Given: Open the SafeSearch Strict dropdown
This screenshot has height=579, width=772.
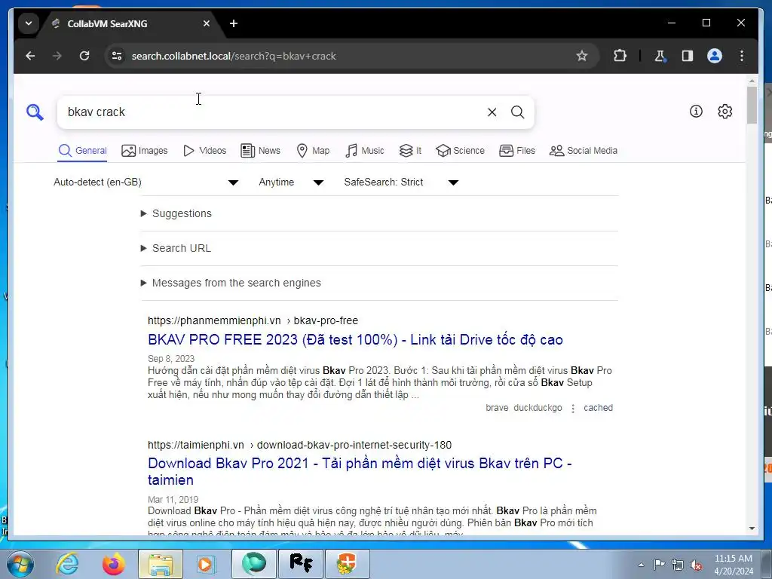Looking at the screenshot, I should click(x=401, y=182).
